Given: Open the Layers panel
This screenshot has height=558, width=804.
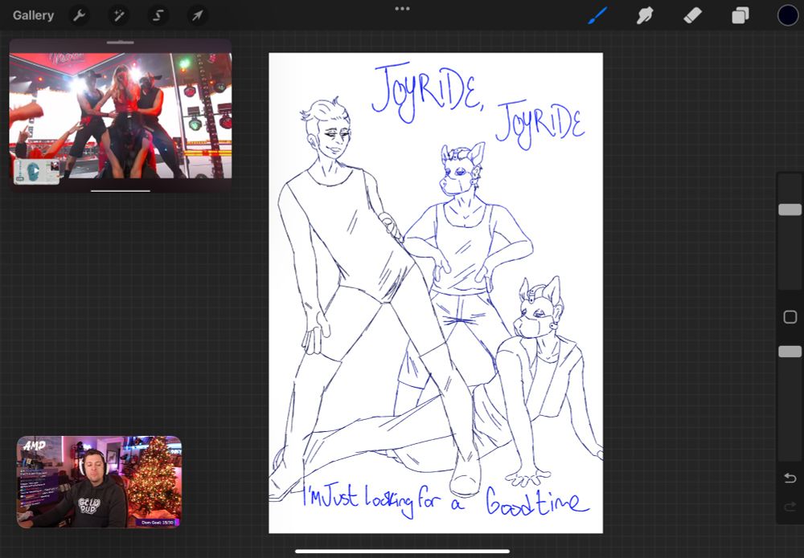Looking at the screenshot, I should [x=740, y=15].
